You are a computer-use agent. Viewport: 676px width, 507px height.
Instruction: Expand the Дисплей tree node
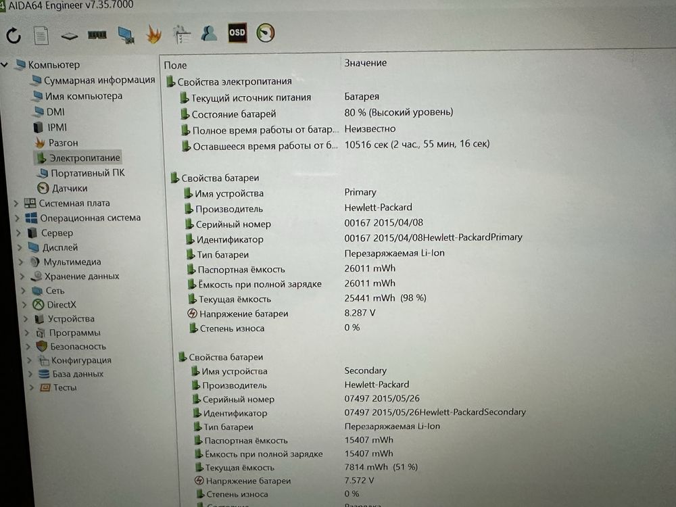[x=20, y=247]
